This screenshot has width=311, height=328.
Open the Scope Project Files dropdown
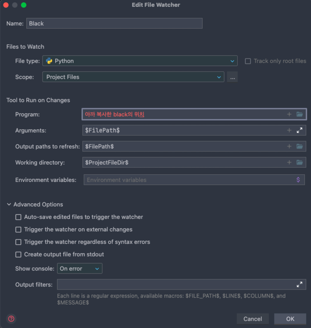[x=133, y=77]
